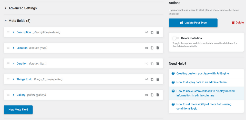Image resolution: width=246 pixels, height=120 pixels.
Task: Click the "duration (text)" text
Action: [x=38, y=64]
